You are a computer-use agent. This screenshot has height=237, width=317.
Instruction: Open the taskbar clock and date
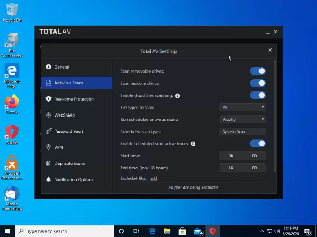point(291,231)
